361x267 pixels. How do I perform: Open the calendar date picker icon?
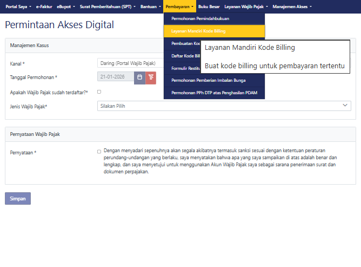[x=139, y=77]
